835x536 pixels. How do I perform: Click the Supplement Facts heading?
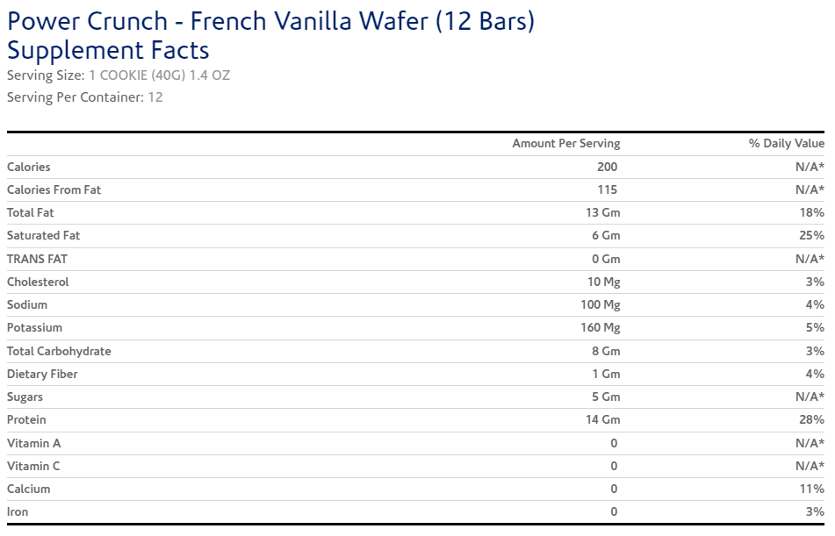click(x=108, y=50)
